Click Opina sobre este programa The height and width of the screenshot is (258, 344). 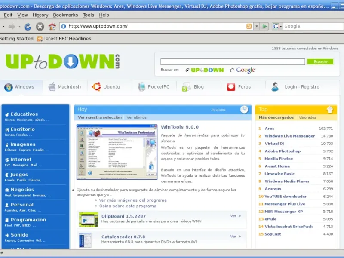click(128, 206)
